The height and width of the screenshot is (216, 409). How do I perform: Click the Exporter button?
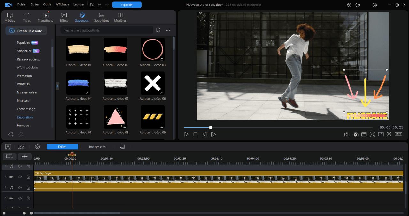tap(127, 5)
